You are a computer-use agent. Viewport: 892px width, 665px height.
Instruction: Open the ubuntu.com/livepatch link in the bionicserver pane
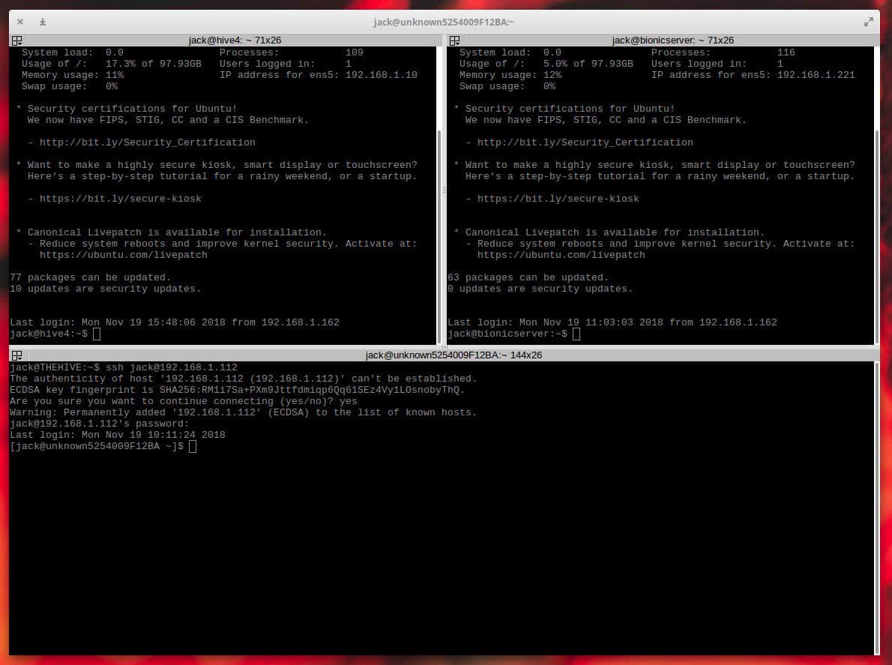point(561,255)
